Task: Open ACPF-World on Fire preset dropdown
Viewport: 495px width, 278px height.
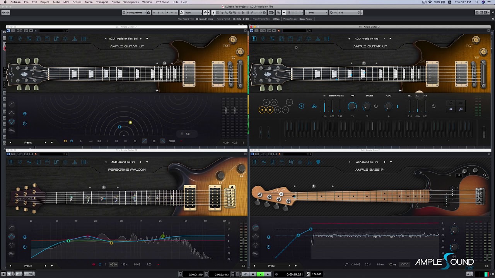Action: [x=147, y=162]
